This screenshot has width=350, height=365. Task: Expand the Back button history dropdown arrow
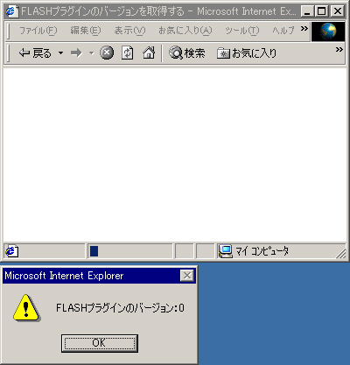[x=60, y=53]
